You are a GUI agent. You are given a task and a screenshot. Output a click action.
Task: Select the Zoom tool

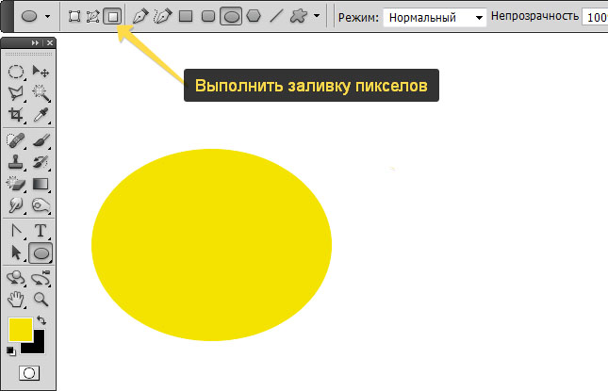41,300
